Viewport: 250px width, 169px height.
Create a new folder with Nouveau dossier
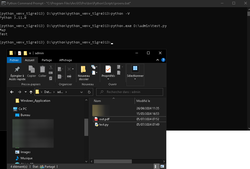click(x=84, y=73)
